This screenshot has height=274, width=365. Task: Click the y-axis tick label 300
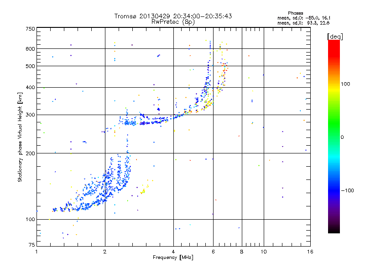click(x=30, y=115)
